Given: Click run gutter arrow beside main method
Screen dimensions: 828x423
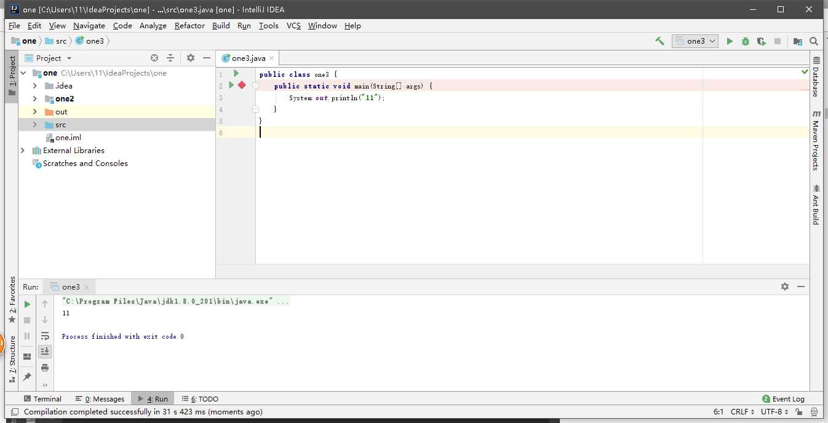Looking at the screenshot, I should tap(231, 85).
